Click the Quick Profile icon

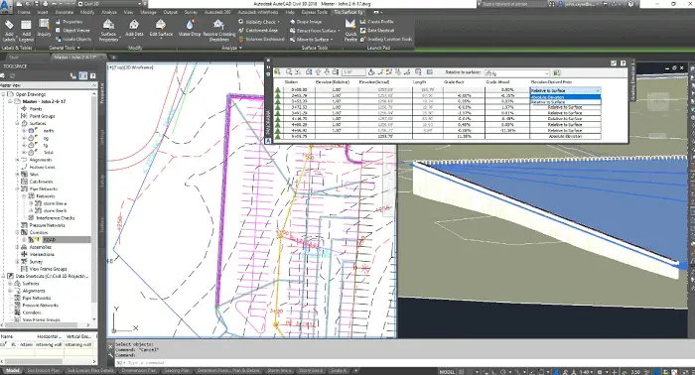(x=350, y=31)
